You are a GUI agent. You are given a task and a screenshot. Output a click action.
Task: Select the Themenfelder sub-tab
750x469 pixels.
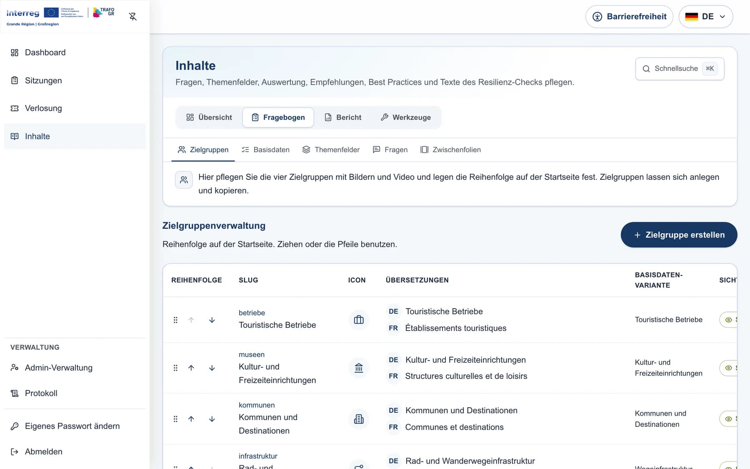point(331,150)
